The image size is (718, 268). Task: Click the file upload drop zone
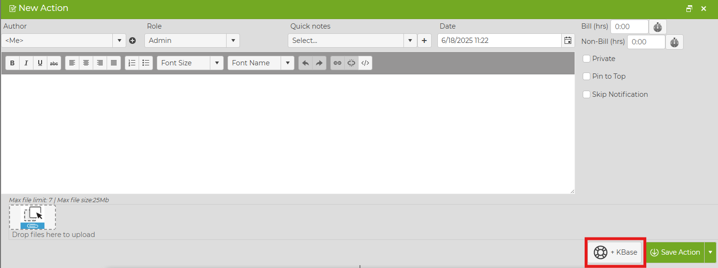coord(33,217)
